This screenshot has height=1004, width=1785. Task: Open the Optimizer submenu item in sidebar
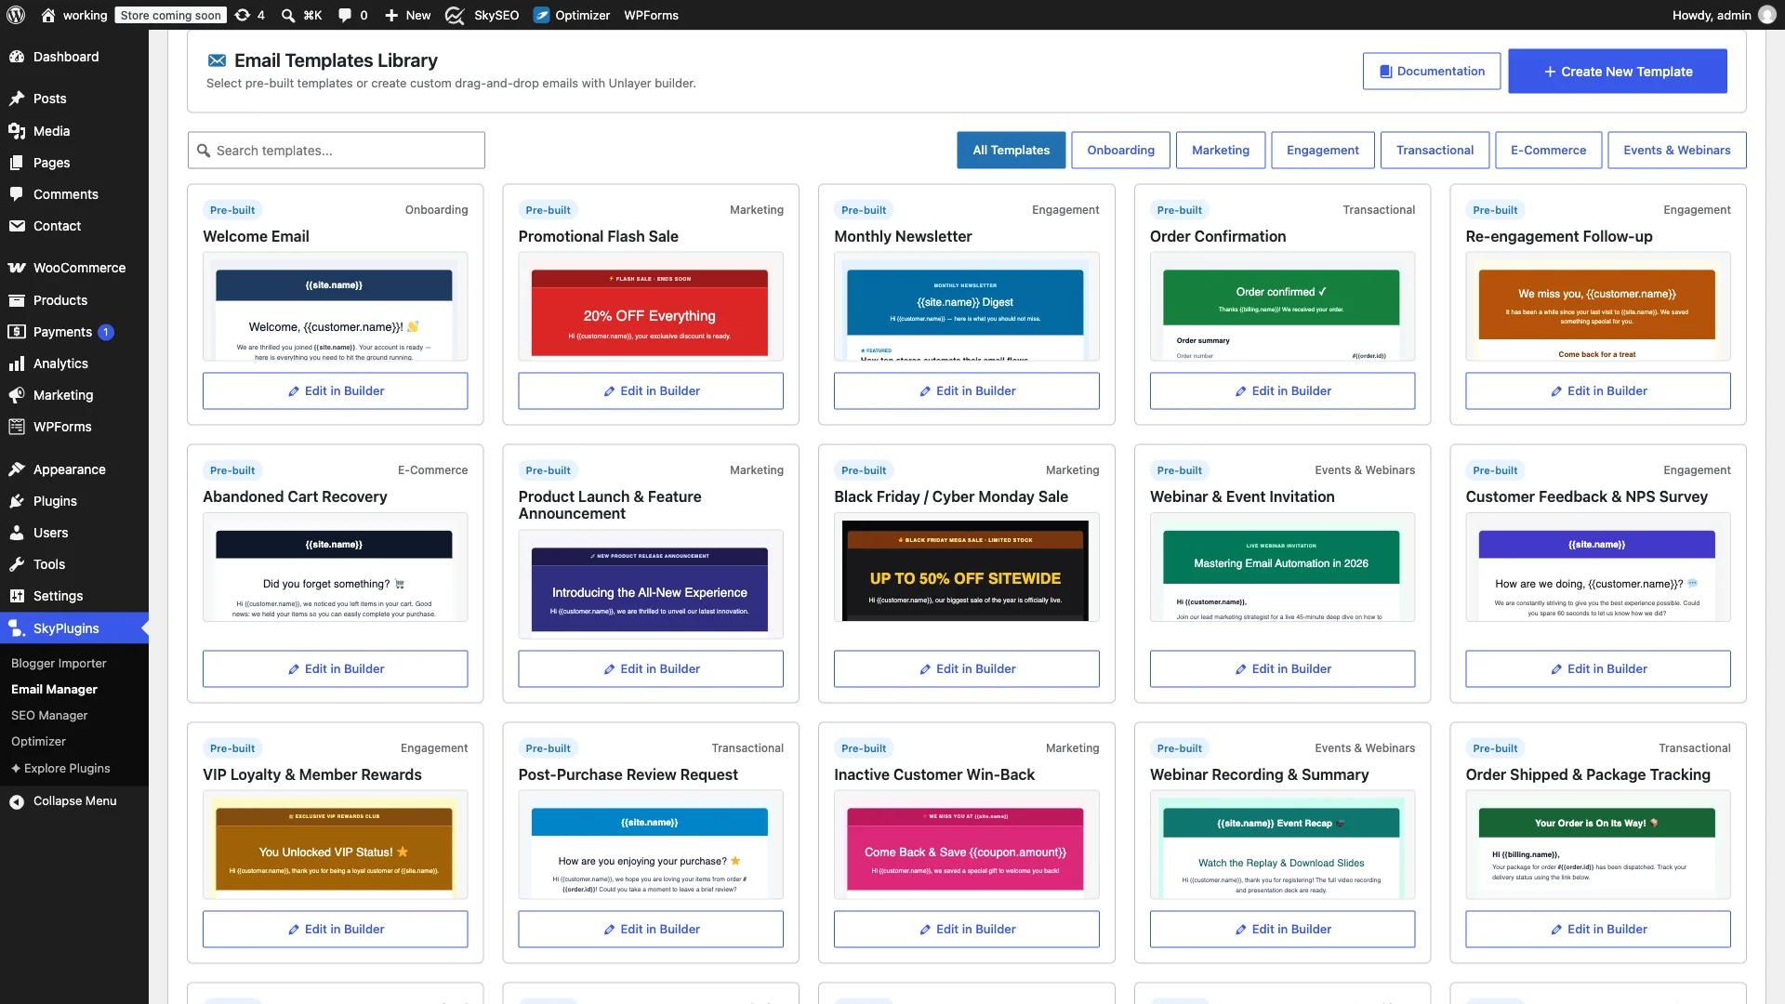click(x=38, y=741)
